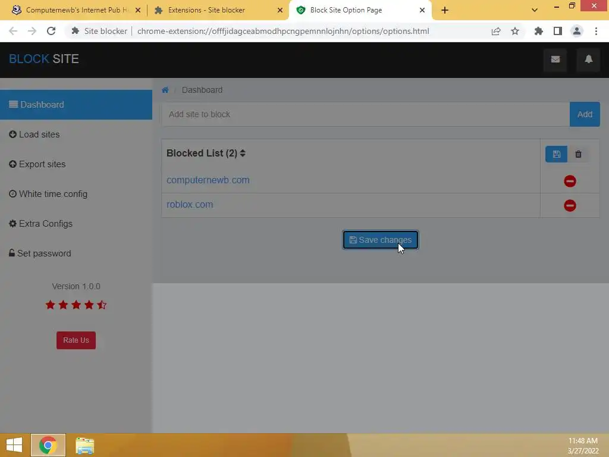Focus the Add site to block field
Screen dimensions: 609x457
[366, 114]
